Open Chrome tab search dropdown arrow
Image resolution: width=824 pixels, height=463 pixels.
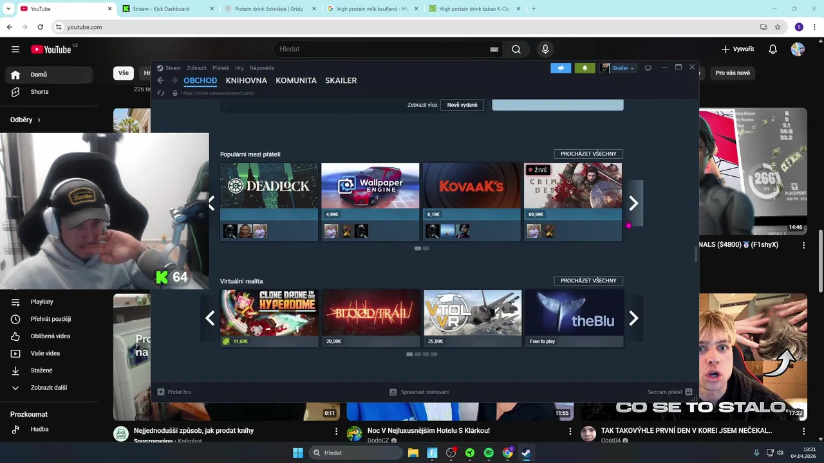coord(8,9)
